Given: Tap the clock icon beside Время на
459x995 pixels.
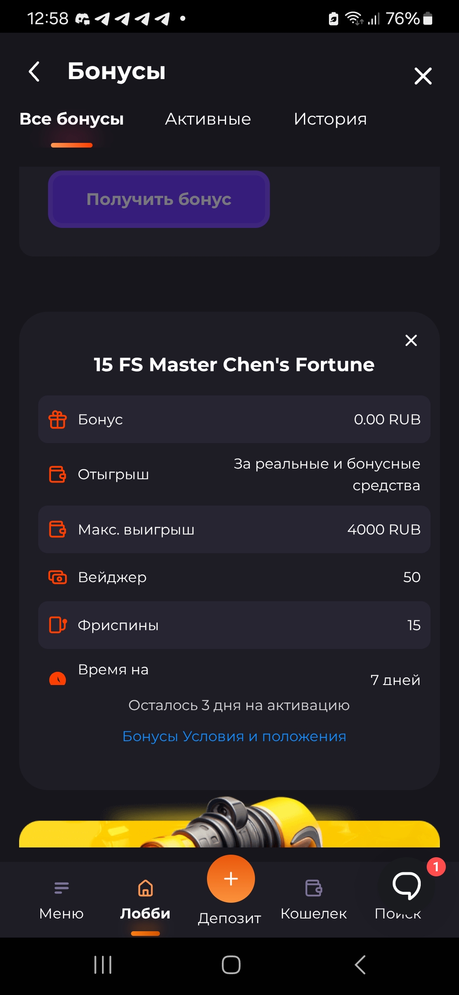Looking at the screenshot, I should coord(57,678).
